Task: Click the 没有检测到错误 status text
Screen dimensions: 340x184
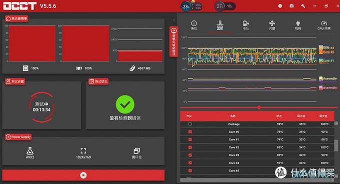Action: click(x=125, y=118)
